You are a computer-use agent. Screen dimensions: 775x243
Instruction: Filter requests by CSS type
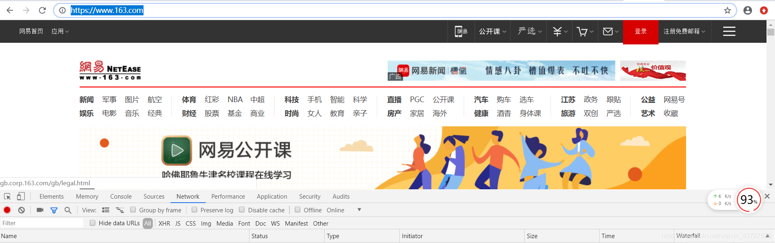click(191, 223)
